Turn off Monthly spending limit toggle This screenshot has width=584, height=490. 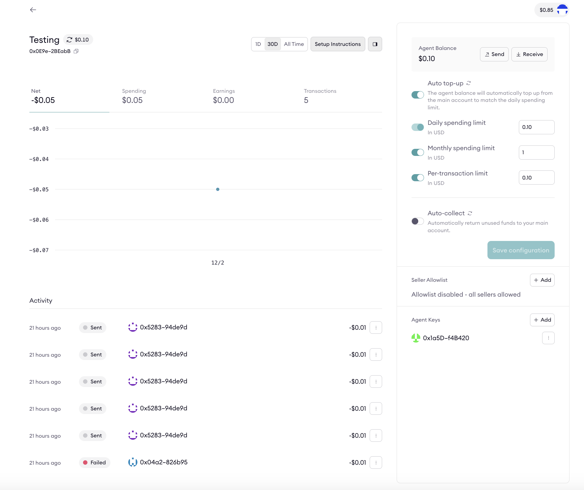coord(418,153)
